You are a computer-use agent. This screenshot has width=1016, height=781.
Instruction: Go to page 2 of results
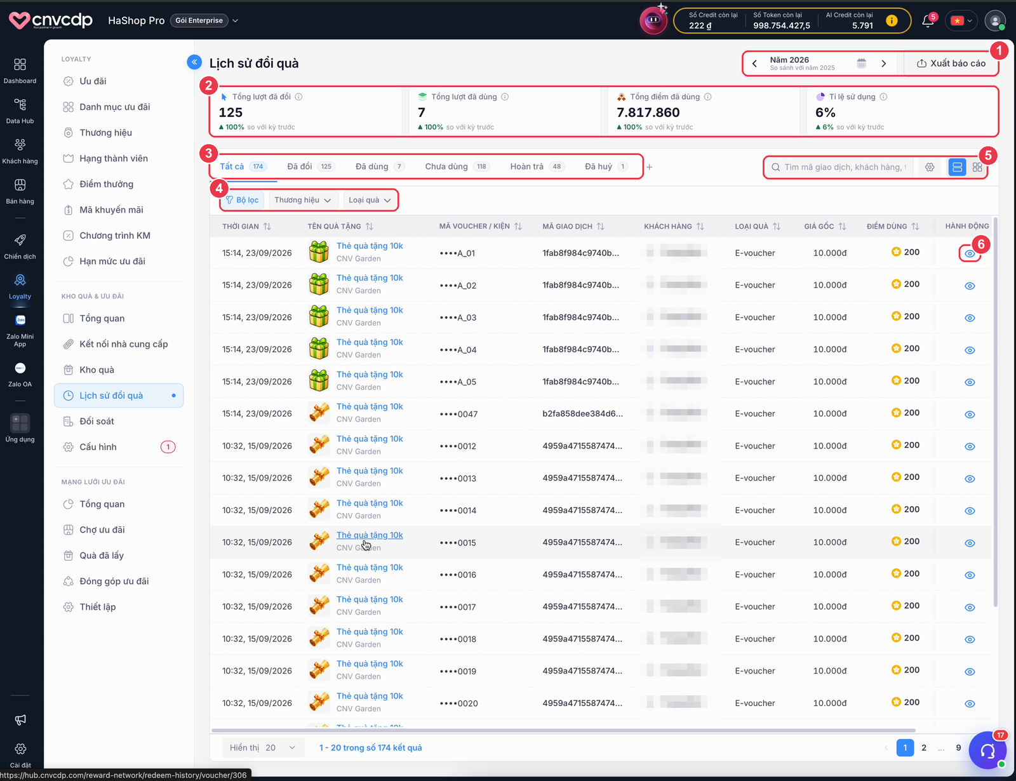(x=924, y=747)
